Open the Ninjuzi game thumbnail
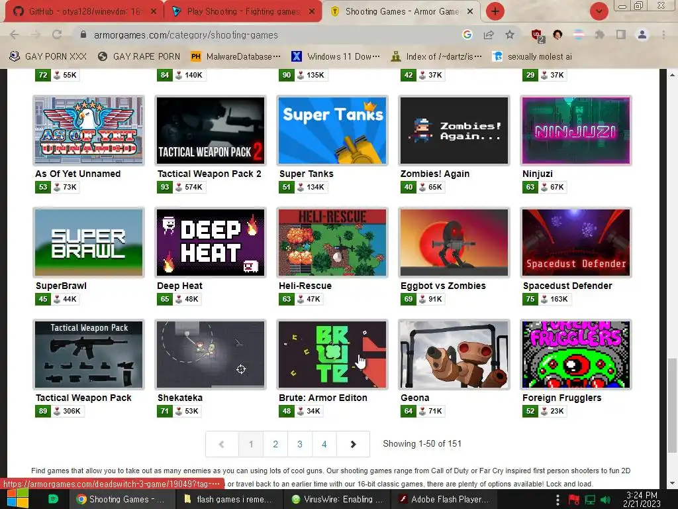The width and height of the screenshot is (678, 509). [x=576, y=131]
